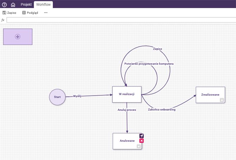Select the Anuluj proces transition label
The image size is (236, 160).
[127, 110]
